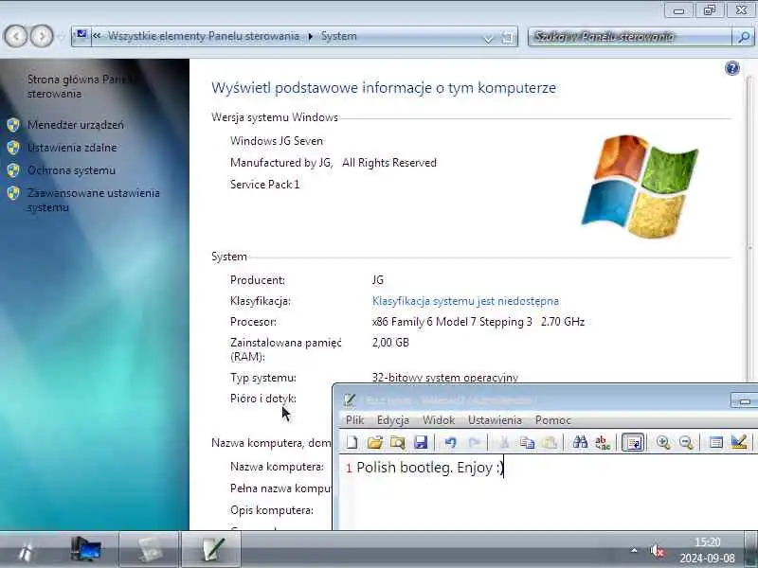The height and width of the screenshot is (568, 758).
Task: Open Zaawansowane ustawienia systemu link
Action: (x=93, y=200)
